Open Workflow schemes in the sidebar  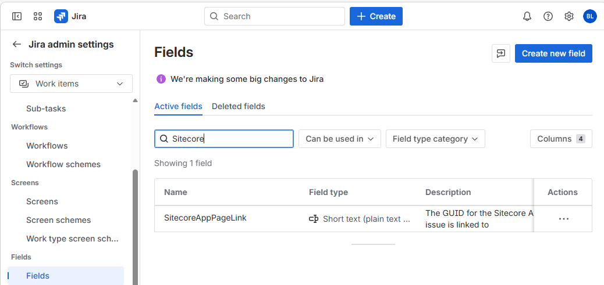pyautogui.click(x=63, y=164)
